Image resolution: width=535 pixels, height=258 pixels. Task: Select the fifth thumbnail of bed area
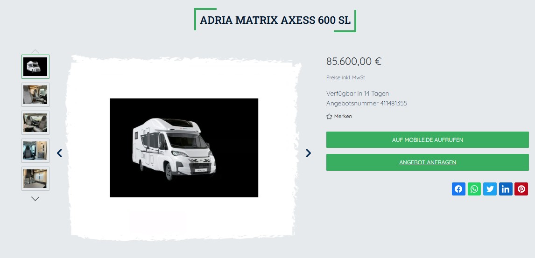[x=35, y=179]
